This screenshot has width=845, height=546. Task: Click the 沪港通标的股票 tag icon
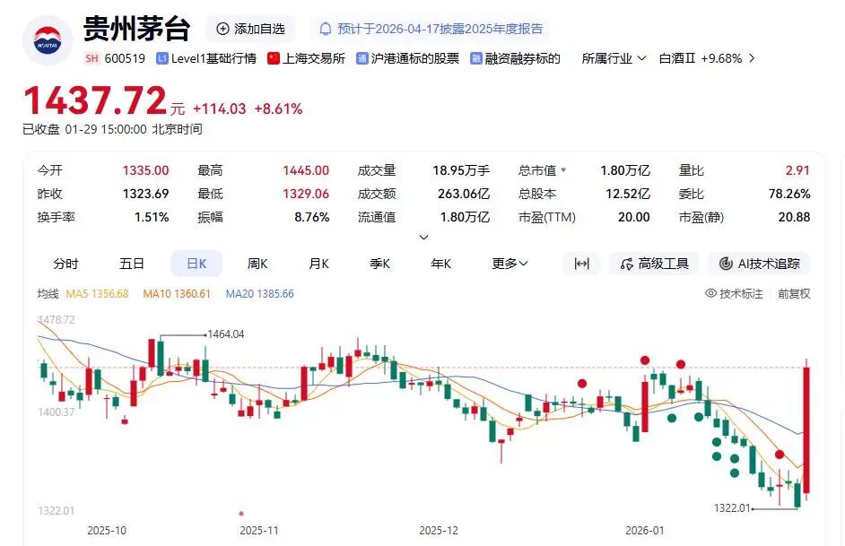(362, 58)
